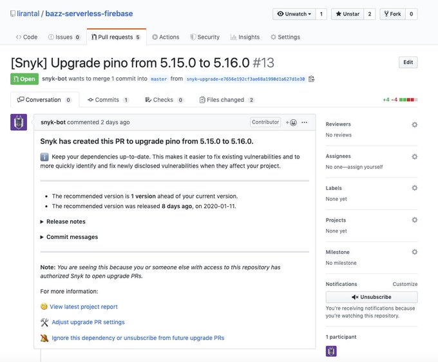Edit the pull request title
Image resolution: width=438 pixels, height=362 pixels.
click(408, 62)
